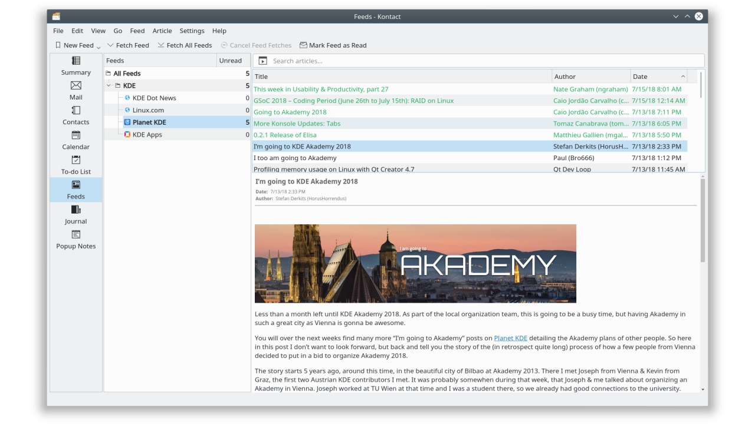Click the Planet KDE feed icon
755x424 pixels.
[x=127, y=122]
